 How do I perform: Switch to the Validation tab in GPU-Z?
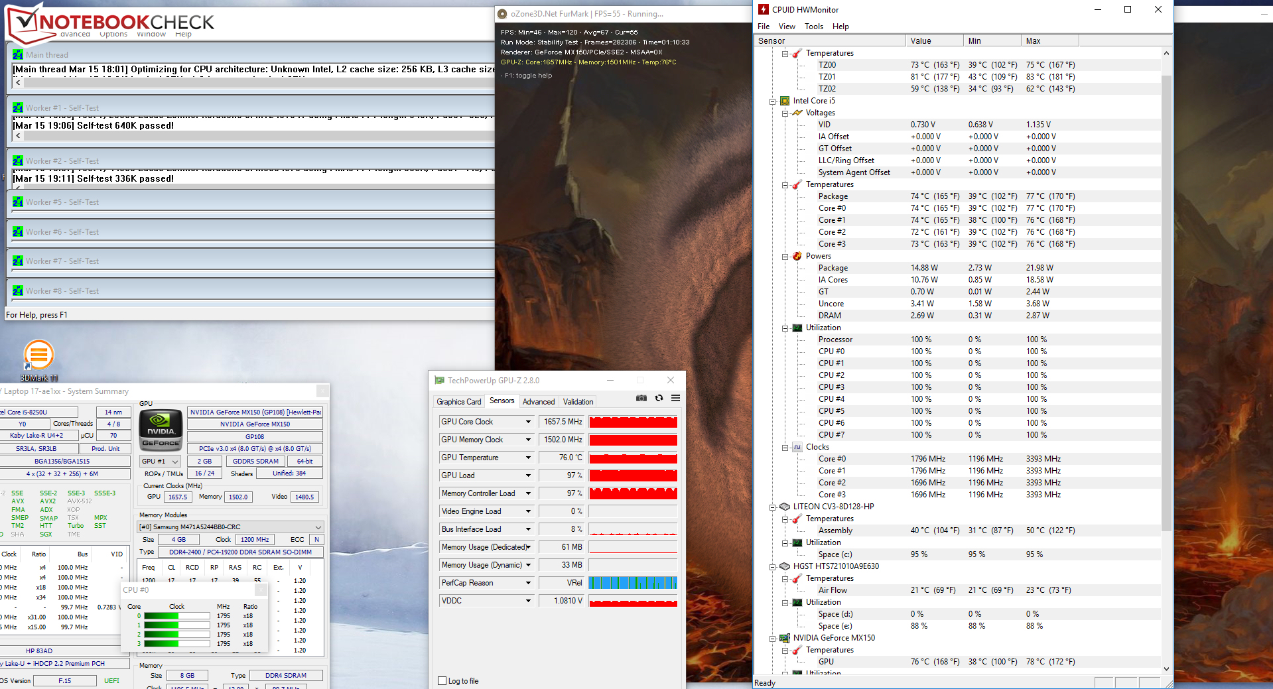coord(578,402)
